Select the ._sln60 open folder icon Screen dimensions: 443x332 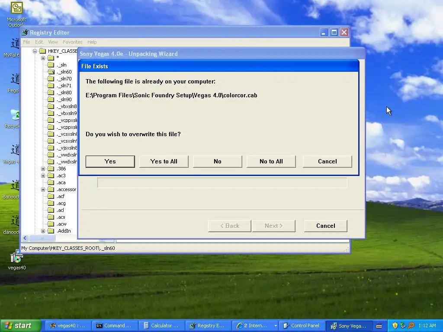point(51,72)
